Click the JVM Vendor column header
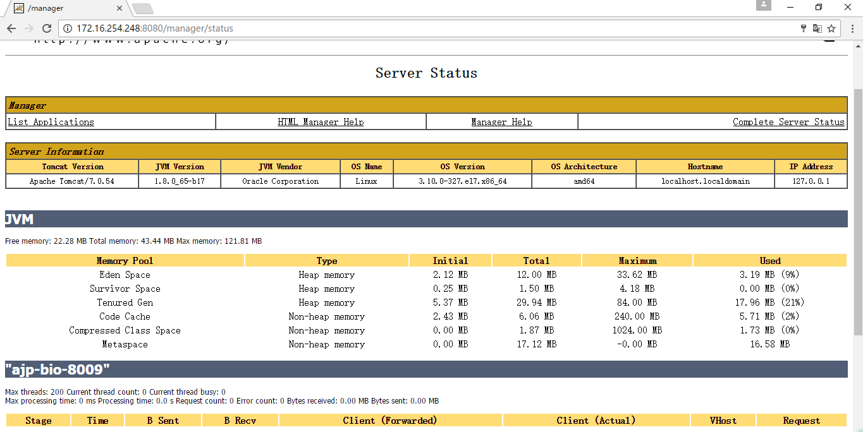The width and height of the screenshot is (863, 432). coord(281,167)
